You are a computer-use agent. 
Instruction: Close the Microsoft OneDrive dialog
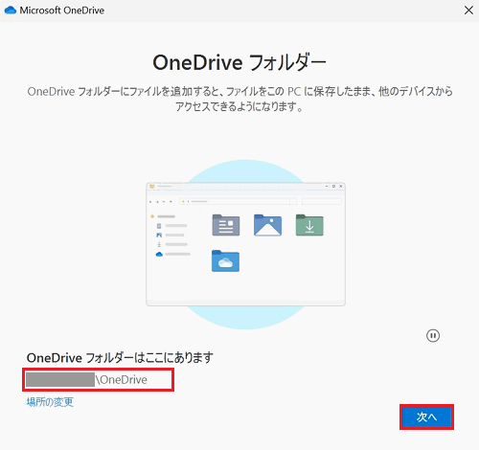[468, 11]
